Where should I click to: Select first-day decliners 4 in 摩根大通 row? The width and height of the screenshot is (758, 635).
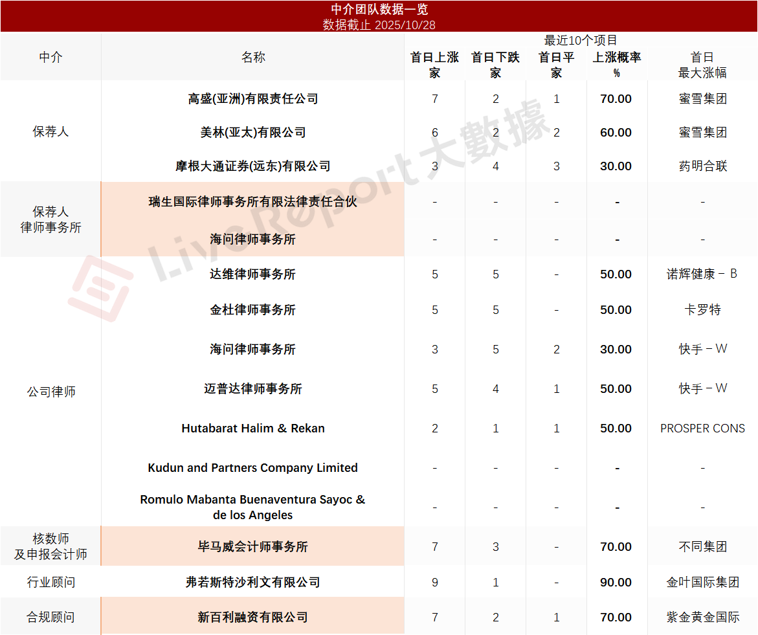click(x=495, y=166)
